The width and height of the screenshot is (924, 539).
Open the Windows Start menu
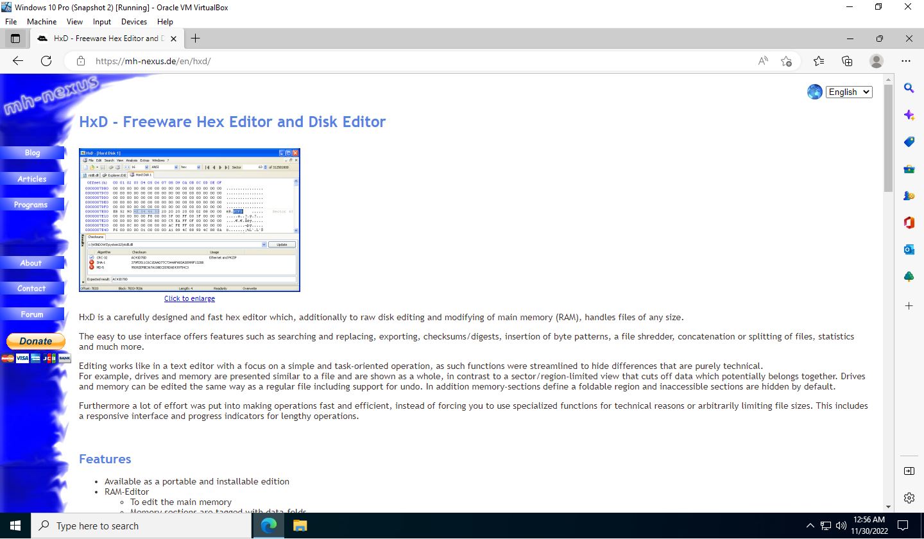coord(15,526)
